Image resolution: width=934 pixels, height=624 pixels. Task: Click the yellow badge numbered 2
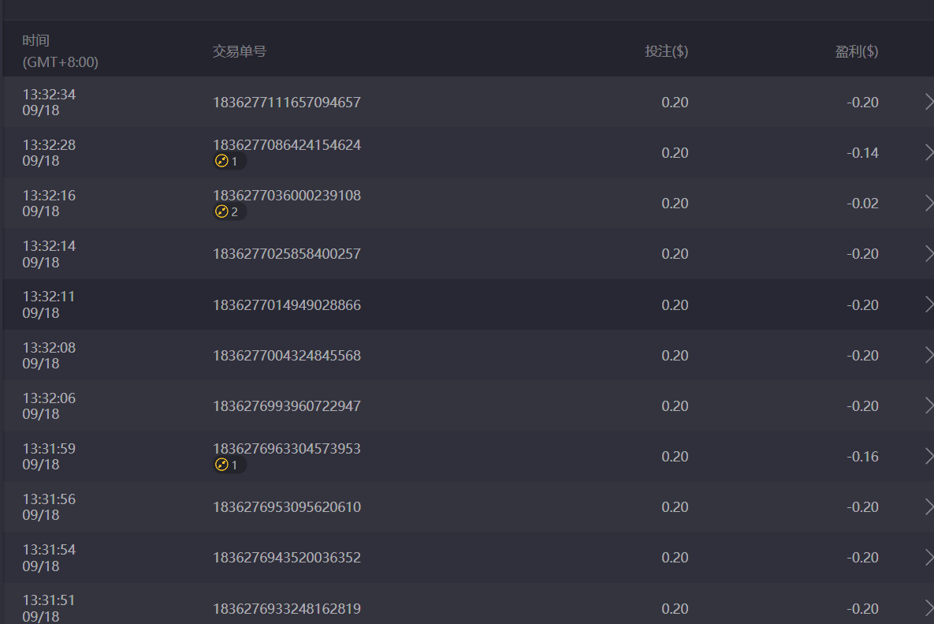[x=229, y=212]
